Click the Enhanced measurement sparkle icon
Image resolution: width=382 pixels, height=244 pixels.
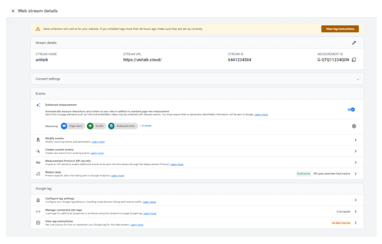tap(38, 105)
